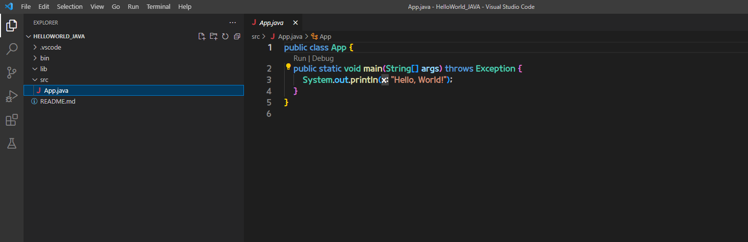Viewport: 748px width, 242px height.
Task: Open the Run and Debug view
Action: [12, 96]
